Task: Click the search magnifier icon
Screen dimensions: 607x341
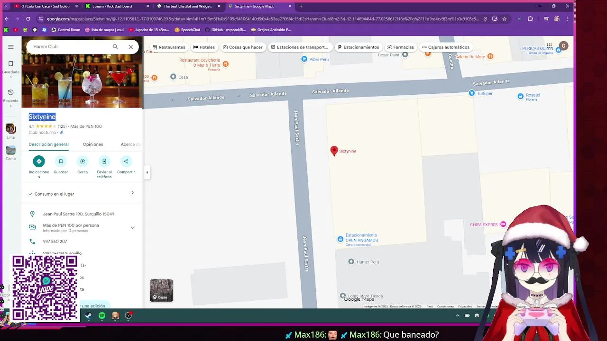Action: coord(115,47)
